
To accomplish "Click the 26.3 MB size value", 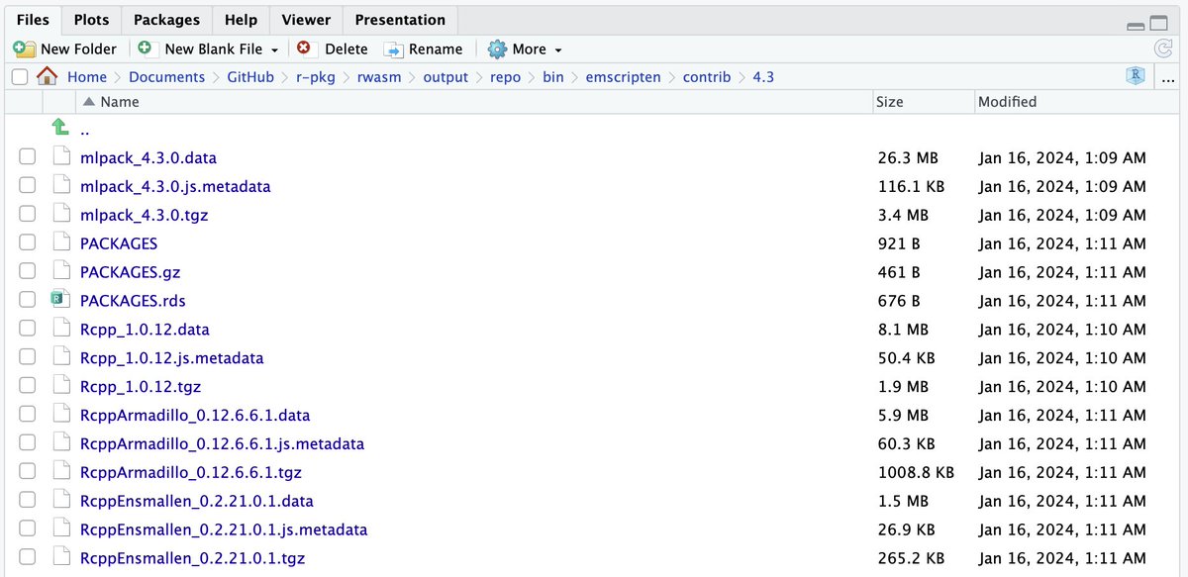I will click(908, 157).
